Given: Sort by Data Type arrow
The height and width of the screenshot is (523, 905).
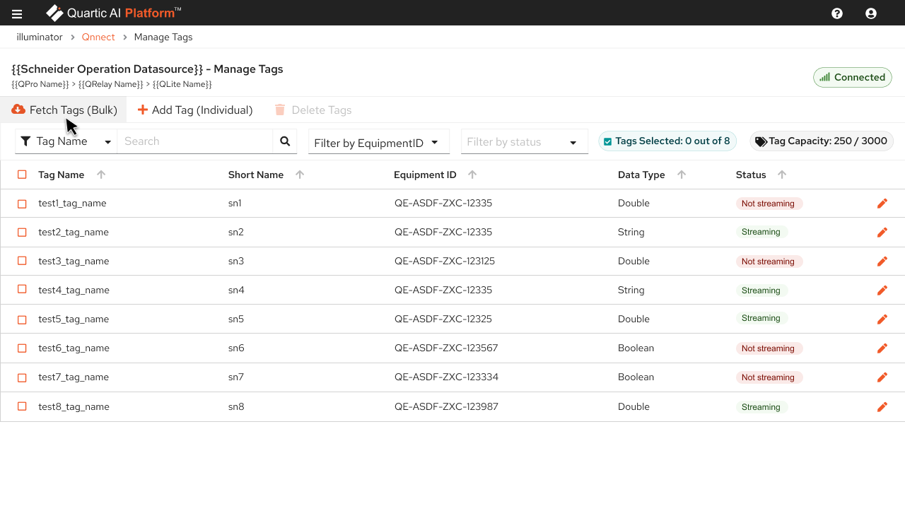Looking at the screenshot, I should 682,175.
